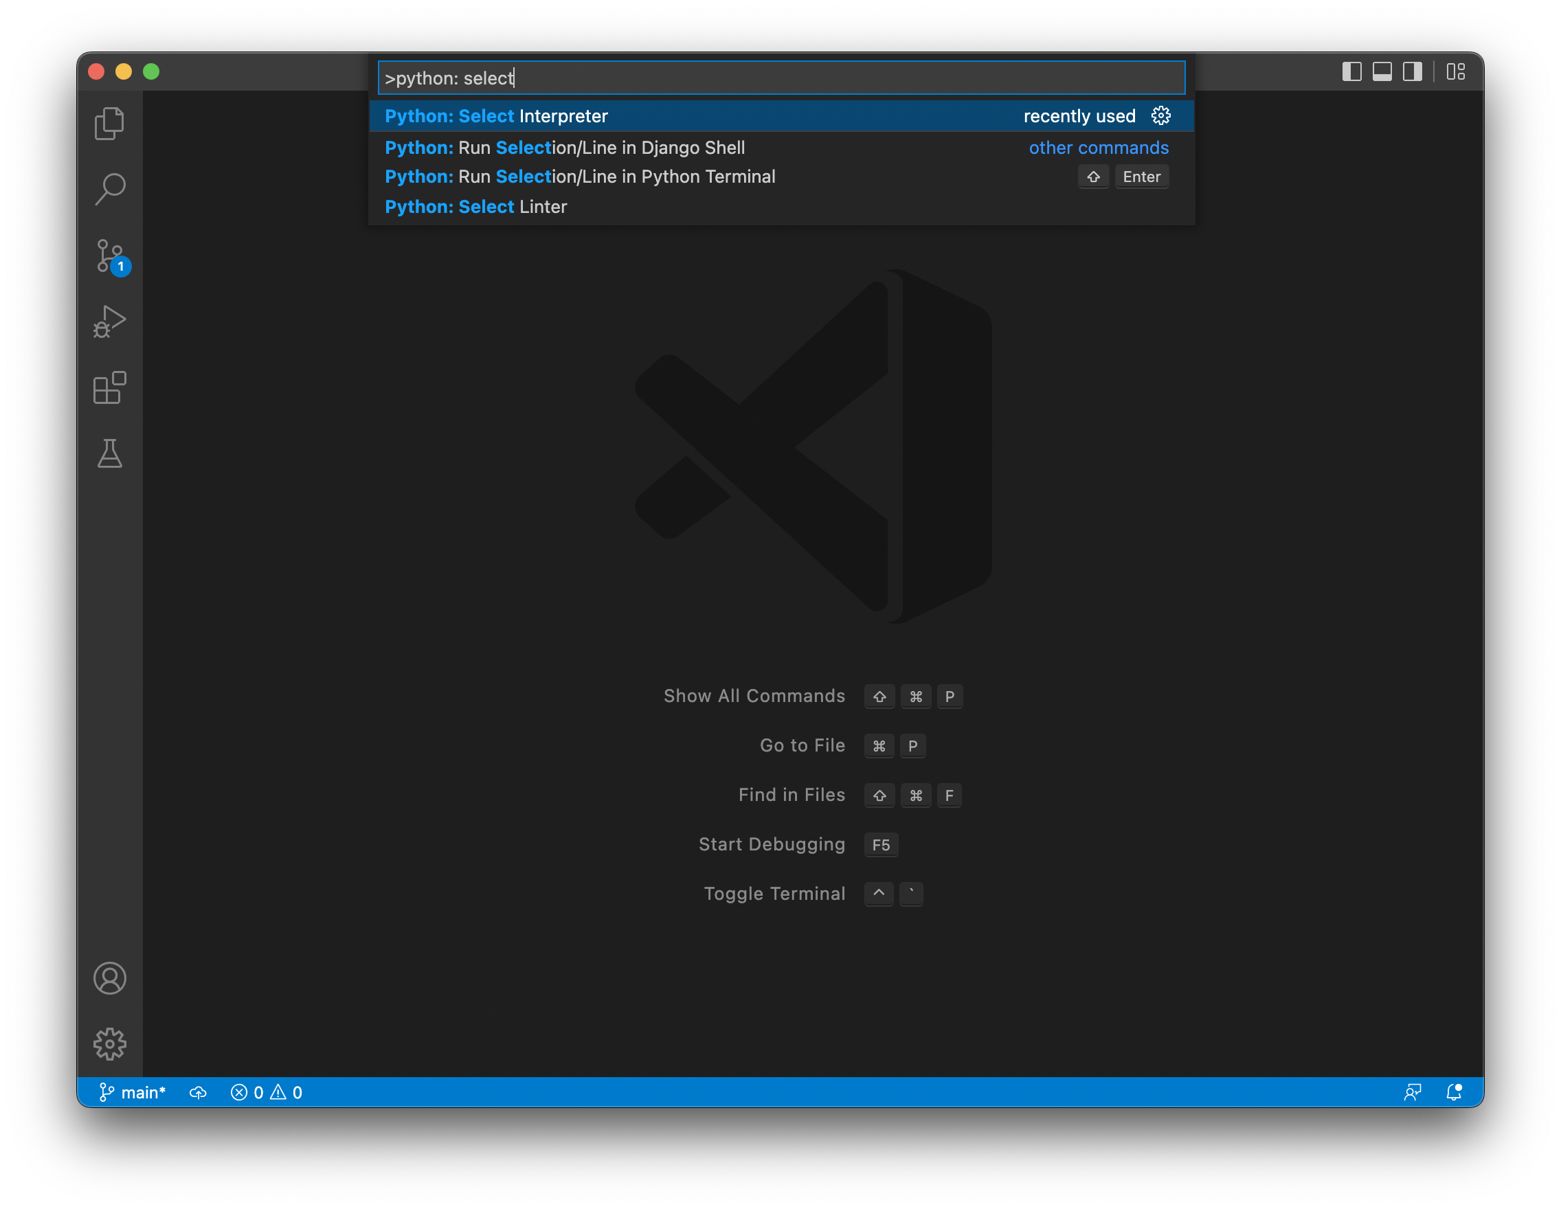Run Python: Select Interpreter command
The width and height of the screenshot is (1561, 1209).
coord(781,116)
